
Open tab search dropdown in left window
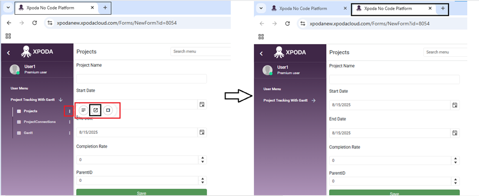click(x=8, y=8)
